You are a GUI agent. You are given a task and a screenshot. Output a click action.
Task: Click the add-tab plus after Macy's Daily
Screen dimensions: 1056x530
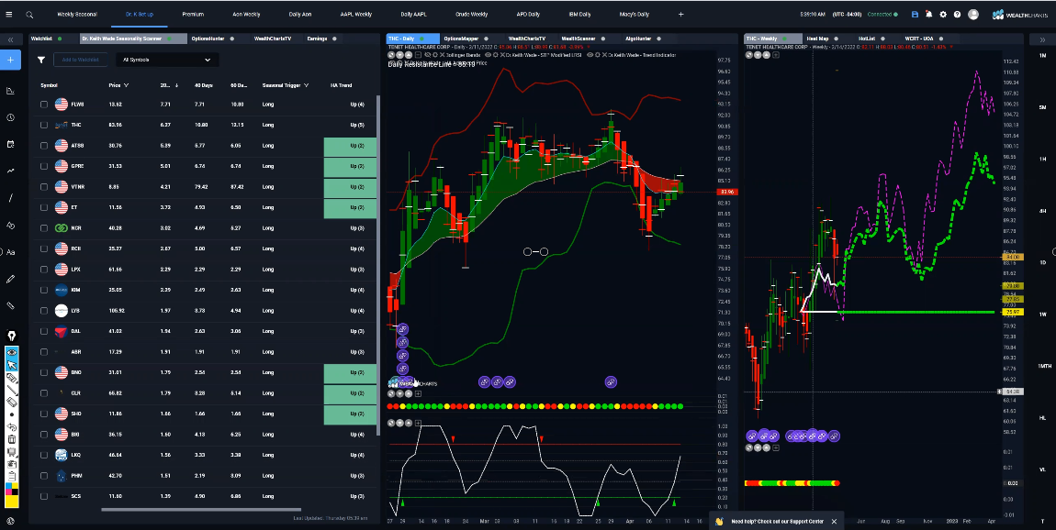[x=680, y=14]
